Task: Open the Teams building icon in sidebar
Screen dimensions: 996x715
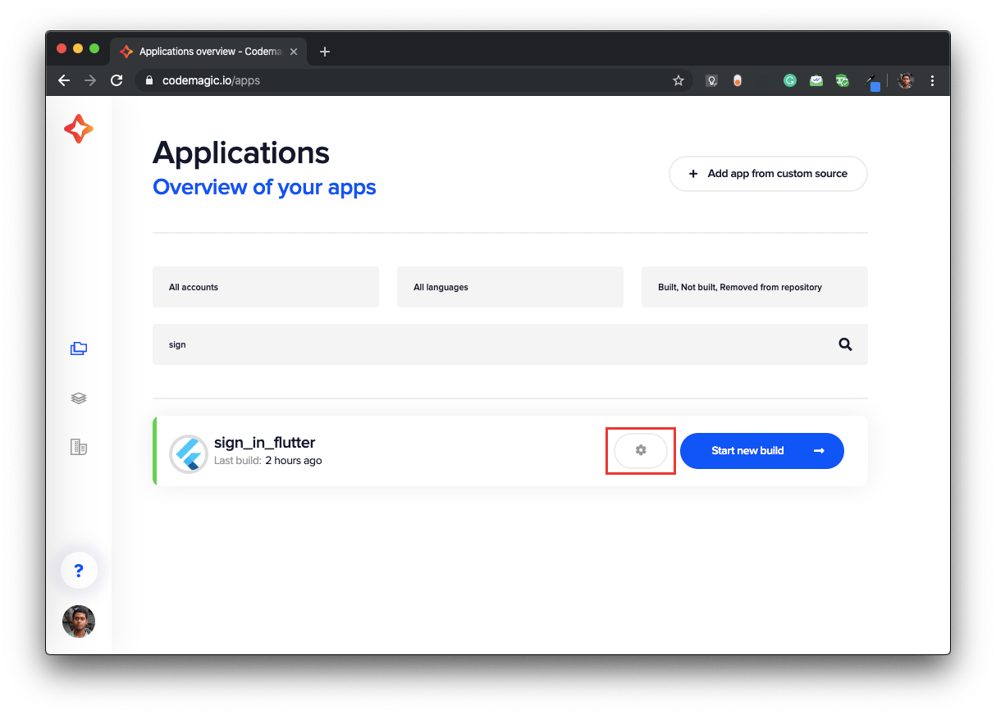Action: point(78,446)
